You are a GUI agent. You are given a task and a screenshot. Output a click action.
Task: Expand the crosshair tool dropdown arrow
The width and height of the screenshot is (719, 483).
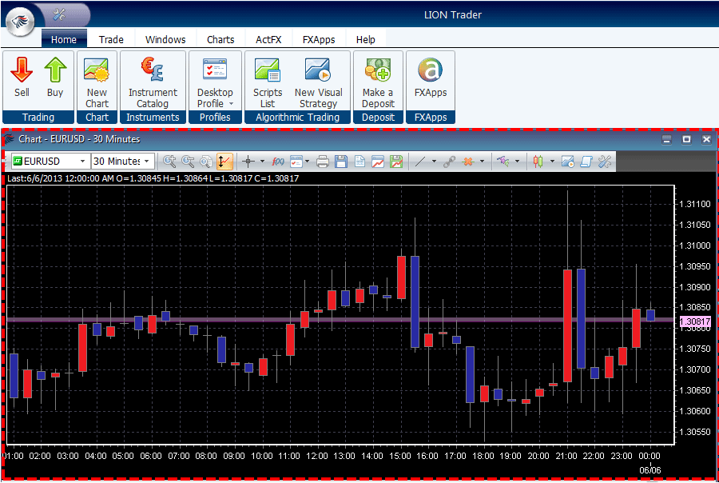tap(262, 162)
